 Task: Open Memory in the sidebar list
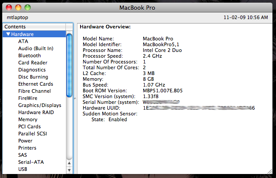(28, 119)
